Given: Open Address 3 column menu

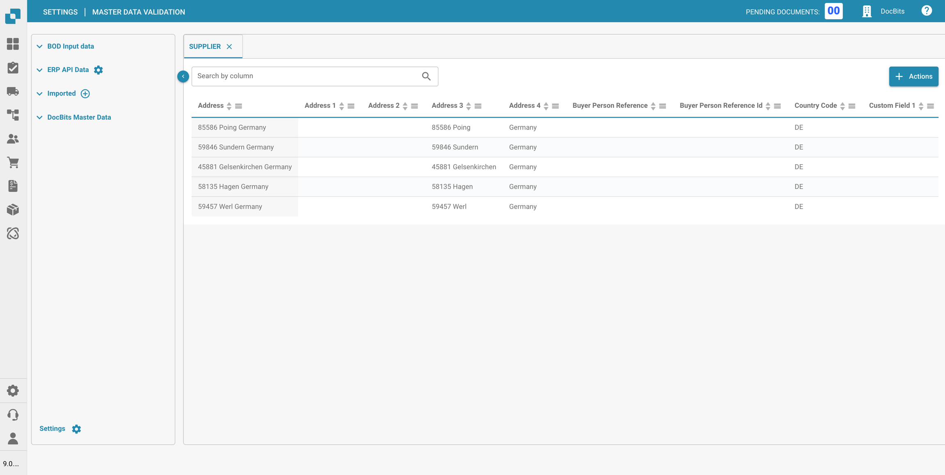Looking at the screenshot, I should coord(478,106).
